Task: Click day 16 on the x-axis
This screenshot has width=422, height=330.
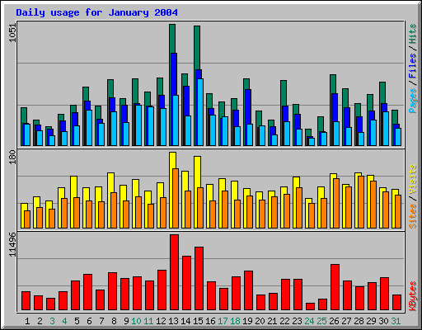Action: (210, 321)
